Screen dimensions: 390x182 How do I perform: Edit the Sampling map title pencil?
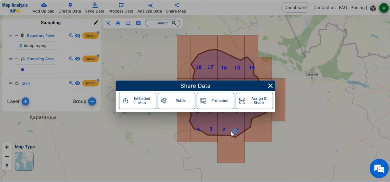click(96, 23)
